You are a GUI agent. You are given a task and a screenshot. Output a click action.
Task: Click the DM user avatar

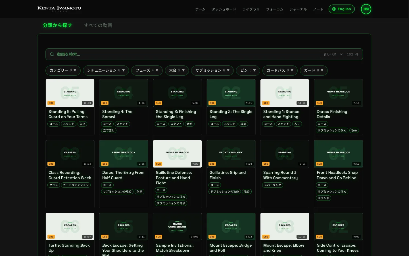[x=366, y=9]
